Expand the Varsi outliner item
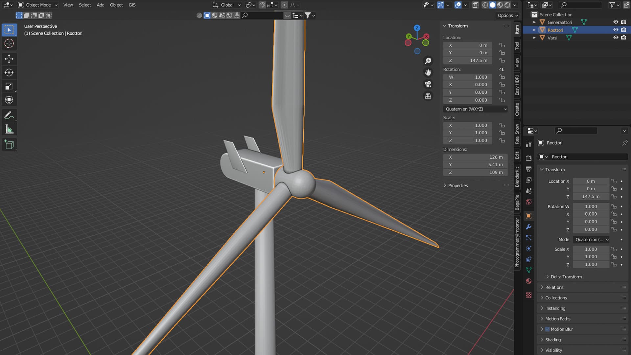This screenshot has width=631, height=355. [x=534, y=38]
